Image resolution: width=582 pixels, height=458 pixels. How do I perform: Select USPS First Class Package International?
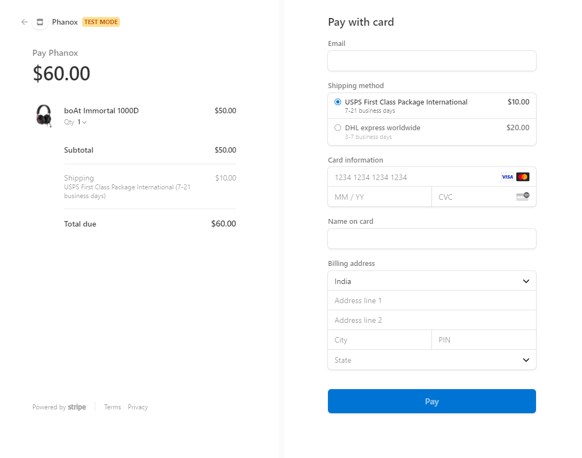(x=338, y=102)
